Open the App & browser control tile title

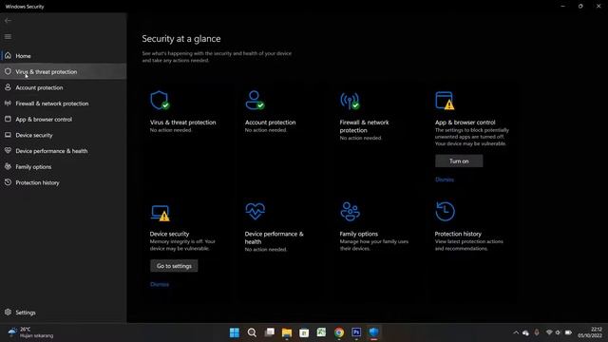click(465, 123)
